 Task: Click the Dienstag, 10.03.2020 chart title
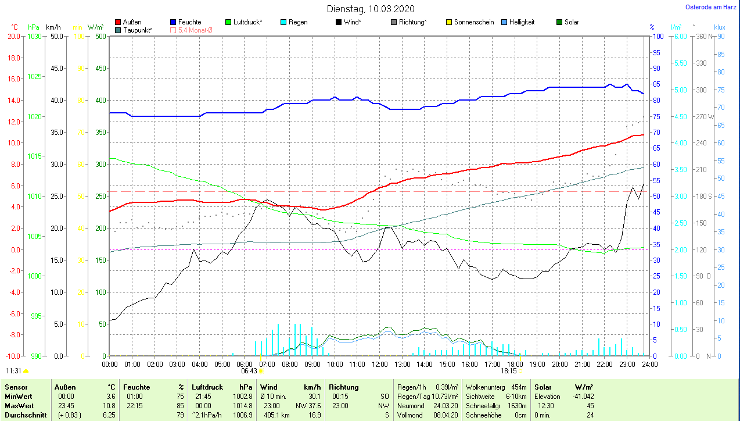[371, 9]
